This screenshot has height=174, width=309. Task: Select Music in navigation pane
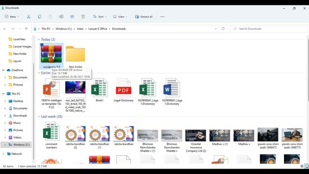[15, 123]
